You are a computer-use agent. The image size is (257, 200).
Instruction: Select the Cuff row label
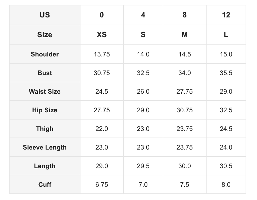click(x=45, y=185)
